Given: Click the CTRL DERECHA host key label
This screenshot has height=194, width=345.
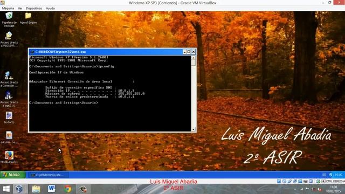Looking at the screenshot, I should [335, 181].
